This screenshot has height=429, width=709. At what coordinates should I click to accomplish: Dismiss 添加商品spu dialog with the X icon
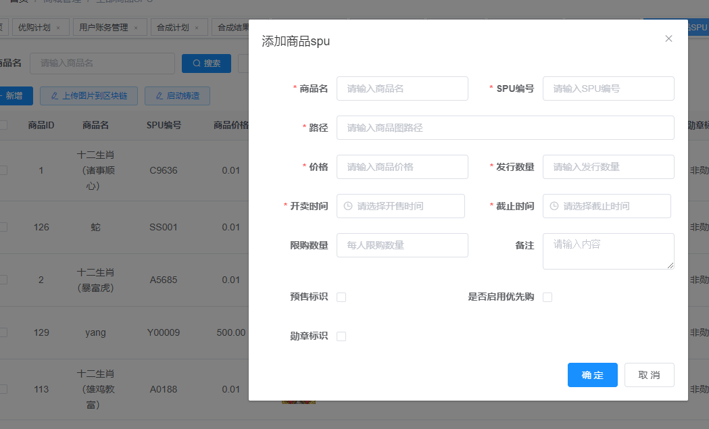click(x=668, y=39)
